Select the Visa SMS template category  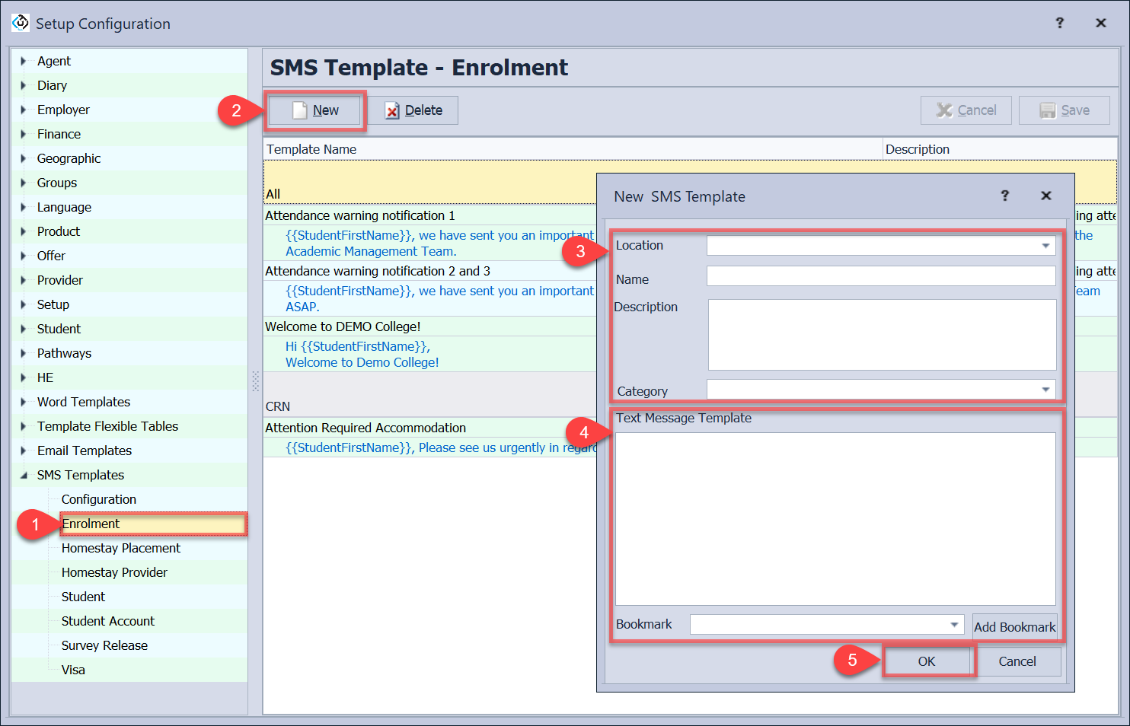(x=73, y=670)
